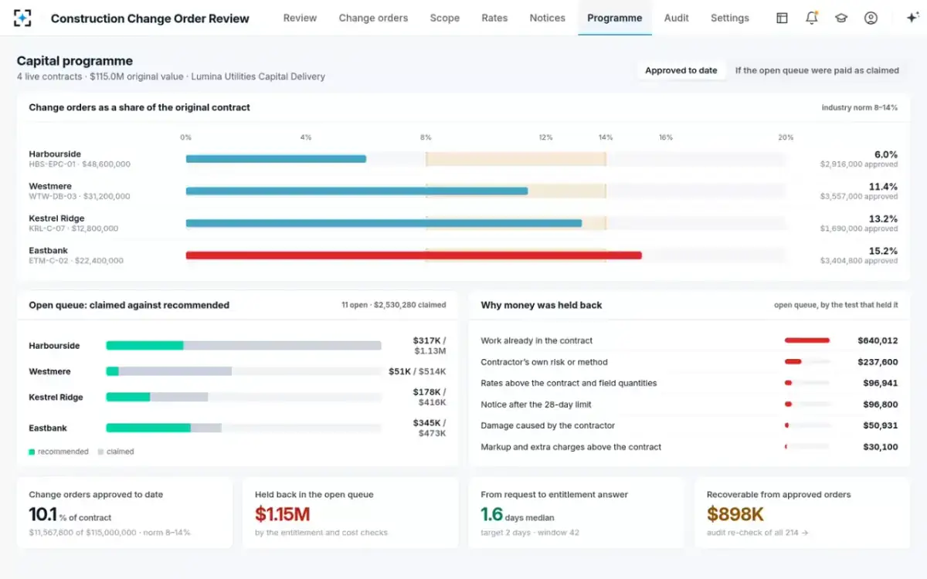927x579 pixels.
Task: Open the graduation cap learning icon
Action: pos(841,18)
